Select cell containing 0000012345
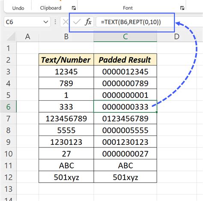This screenshot has width=203, height=201. [x=125, y=72]
